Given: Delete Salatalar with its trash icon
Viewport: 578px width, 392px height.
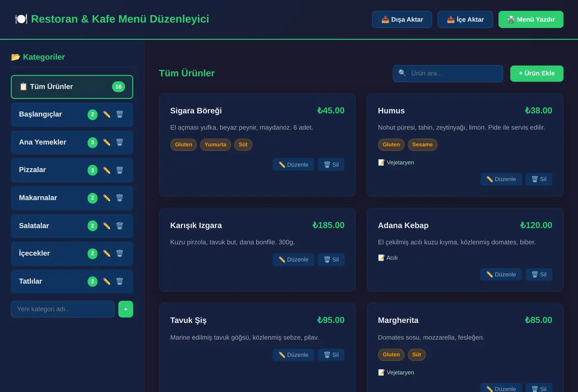Looking at the screenshot, I should (119, 226).
